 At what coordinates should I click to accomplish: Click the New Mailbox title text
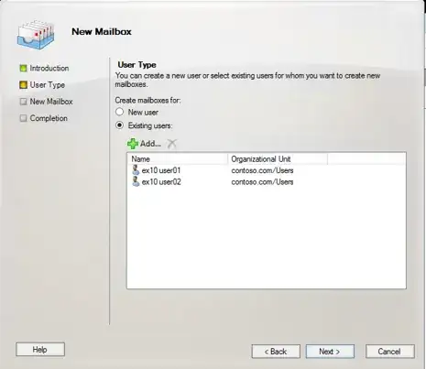(x=102, y=31)
